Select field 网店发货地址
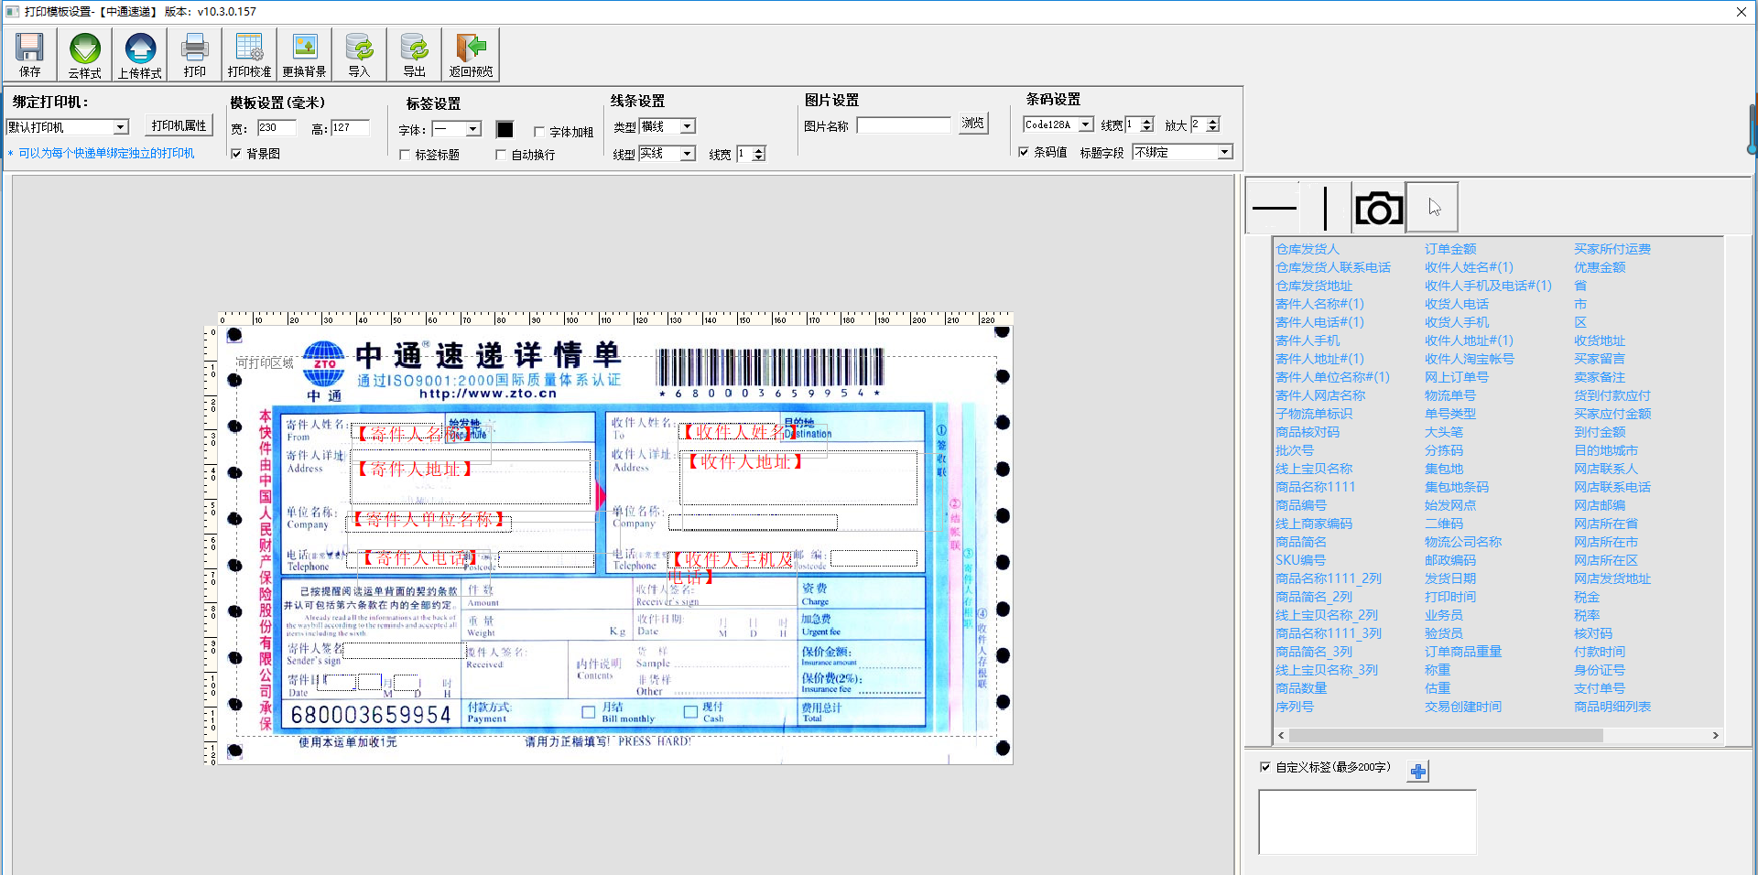The width and height of the screenshot is (1758, 875). point(1612,578)
